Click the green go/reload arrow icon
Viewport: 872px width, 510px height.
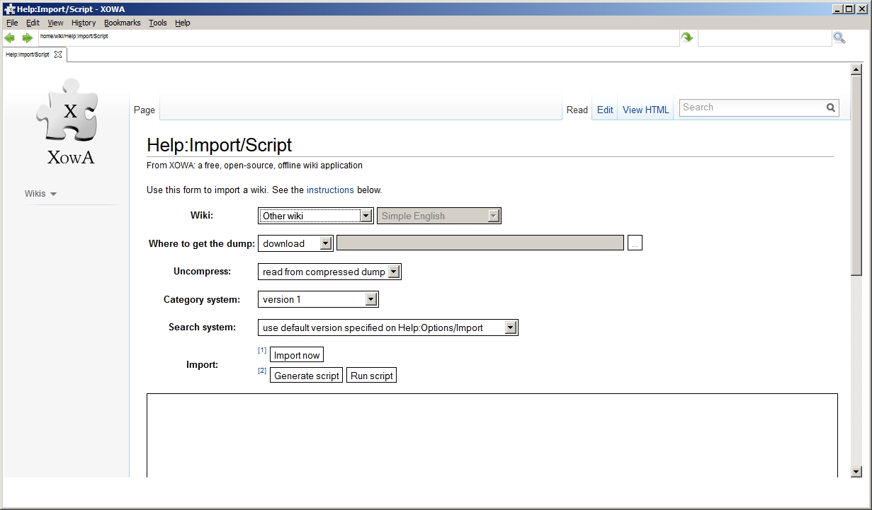(687, 37)
